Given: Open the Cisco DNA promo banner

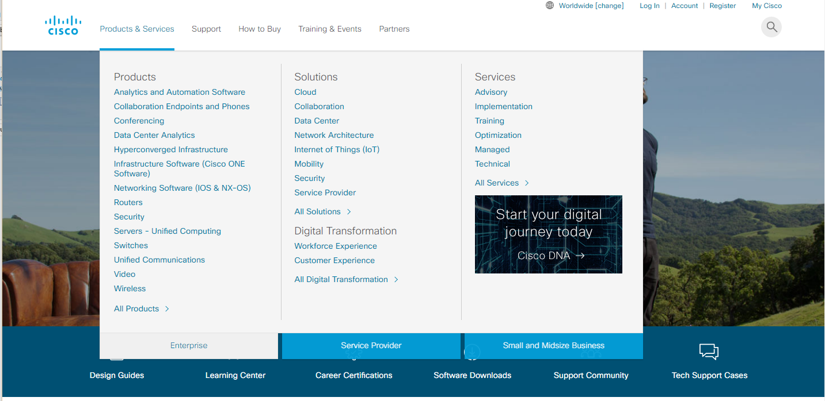Looking at the screenshot, I should (x=548, y=234).
